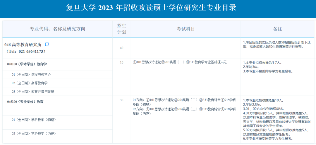Click the enrollment plan number 10 for 教育学
Image resolution: width=316 pixels, height=145 pixels.
pos(122,62)
